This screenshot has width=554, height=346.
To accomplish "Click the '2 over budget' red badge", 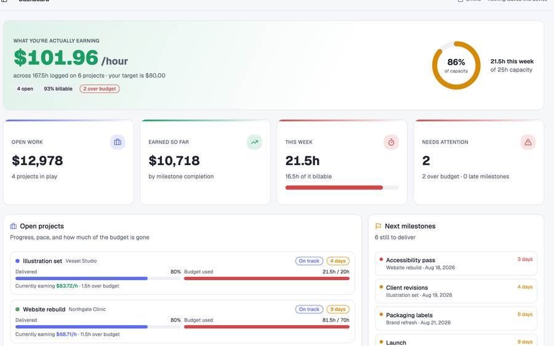I will 100,89.
